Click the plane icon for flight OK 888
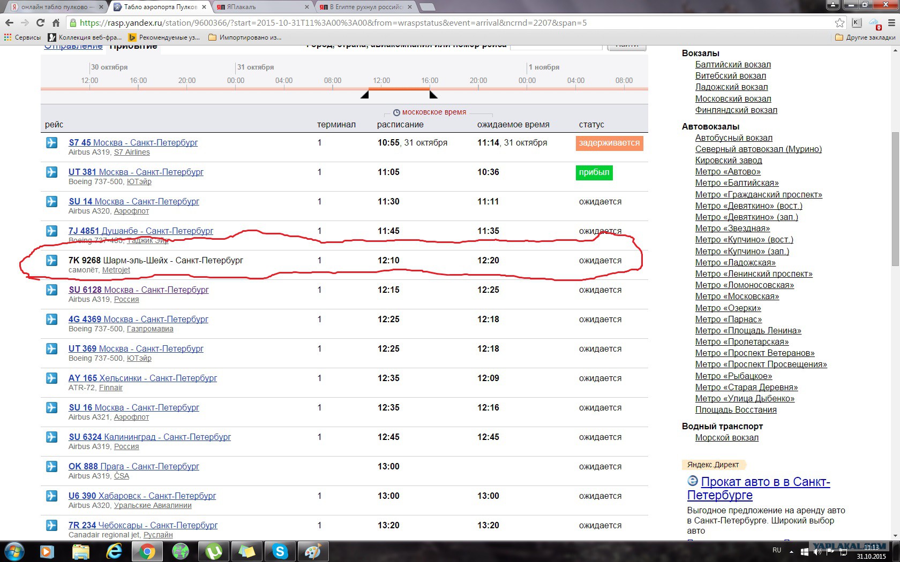This screenshot has width=900, height=562. 51,467
